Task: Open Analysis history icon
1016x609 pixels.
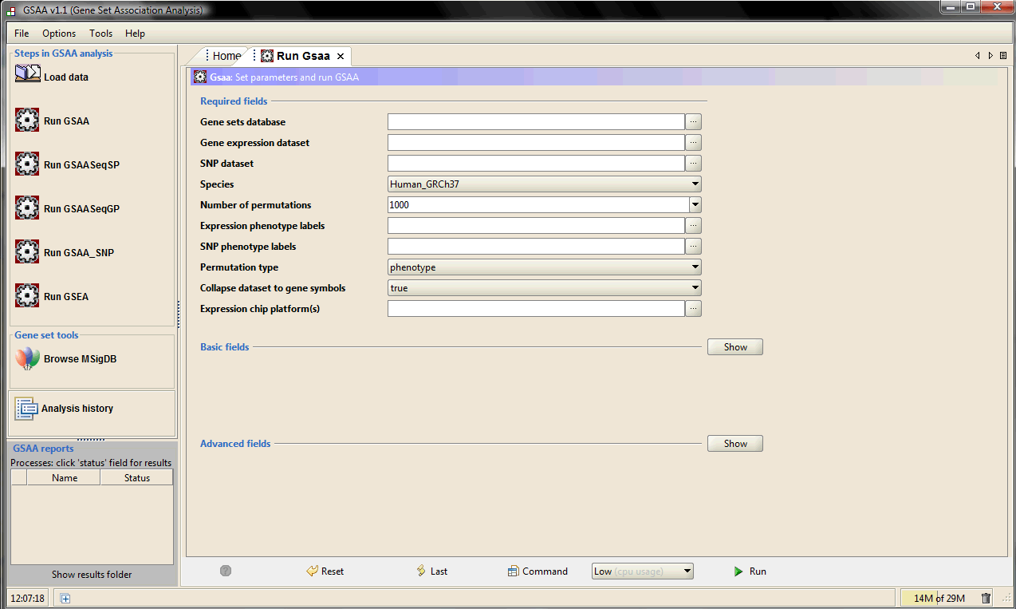Action: [x=26, y=409]
